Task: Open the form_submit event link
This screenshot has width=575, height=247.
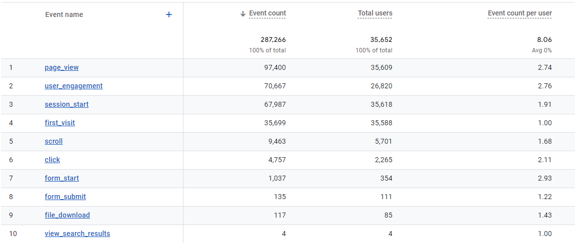Action: coord(65,197)
